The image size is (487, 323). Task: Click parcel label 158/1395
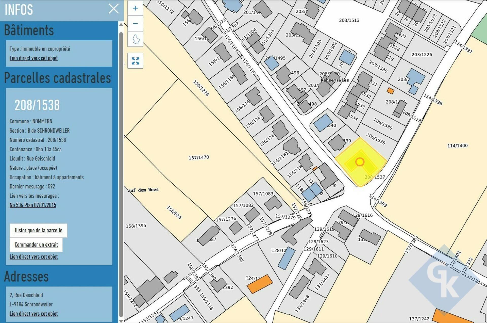[x=136, y=226]
